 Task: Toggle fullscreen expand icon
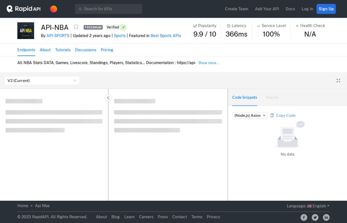(x=338, y=81)
